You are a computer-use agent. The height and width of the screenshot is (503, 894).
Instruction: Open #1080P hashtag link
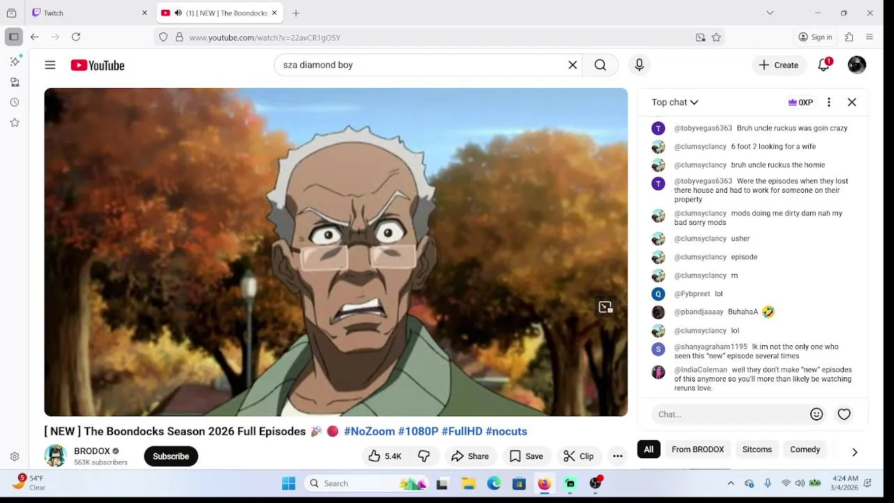418,431
